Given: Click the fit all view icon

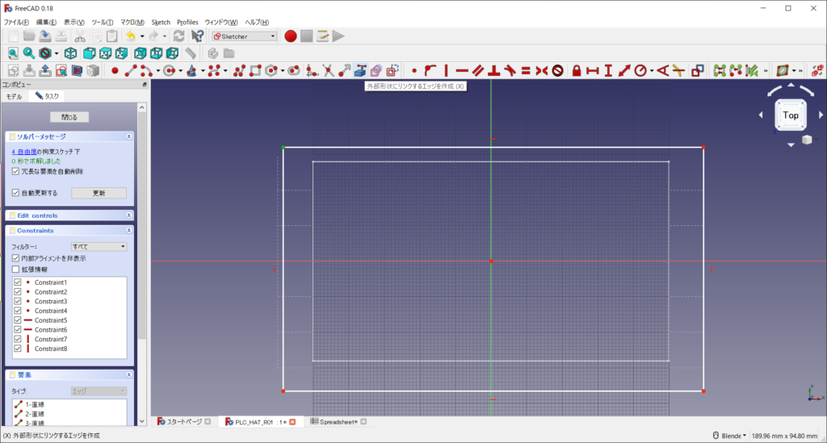Looking at the screenshot, I should [13, 53].
